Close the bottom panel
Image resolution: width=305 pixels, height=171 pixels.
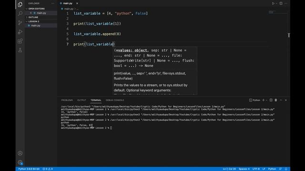(x=286, y=100)
